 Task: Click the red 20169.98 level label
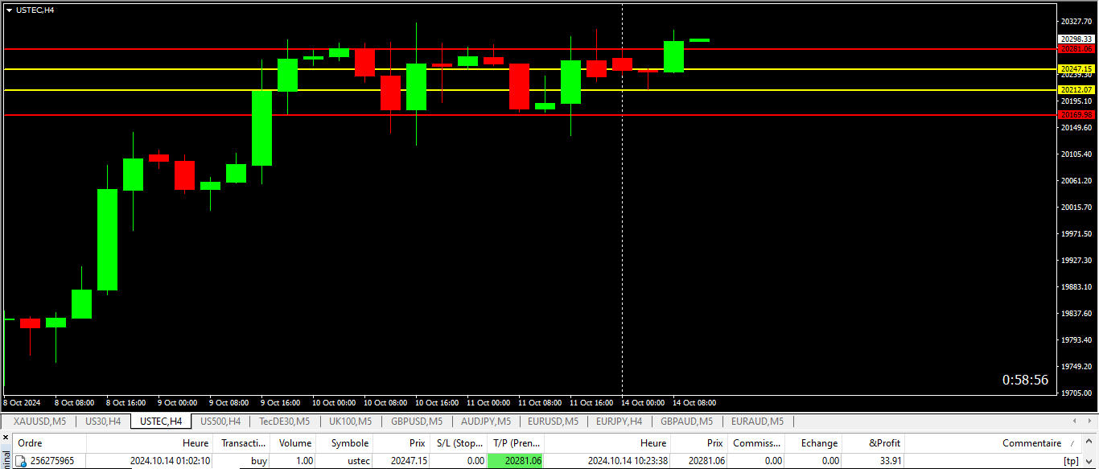(1076, 115)
